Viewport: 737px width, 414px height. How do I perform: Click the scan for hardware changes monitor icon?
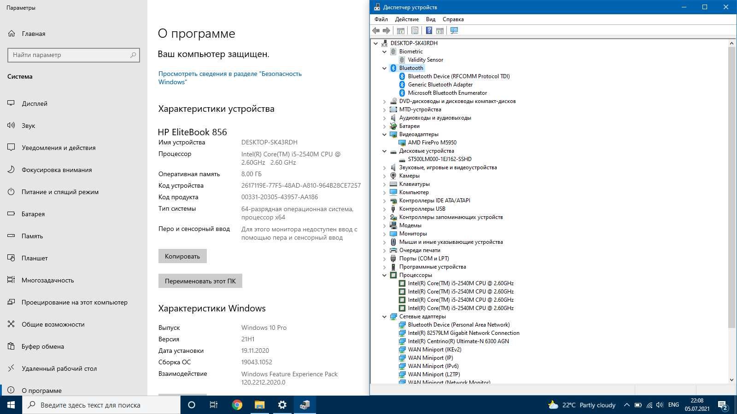(x=454, y=30)
